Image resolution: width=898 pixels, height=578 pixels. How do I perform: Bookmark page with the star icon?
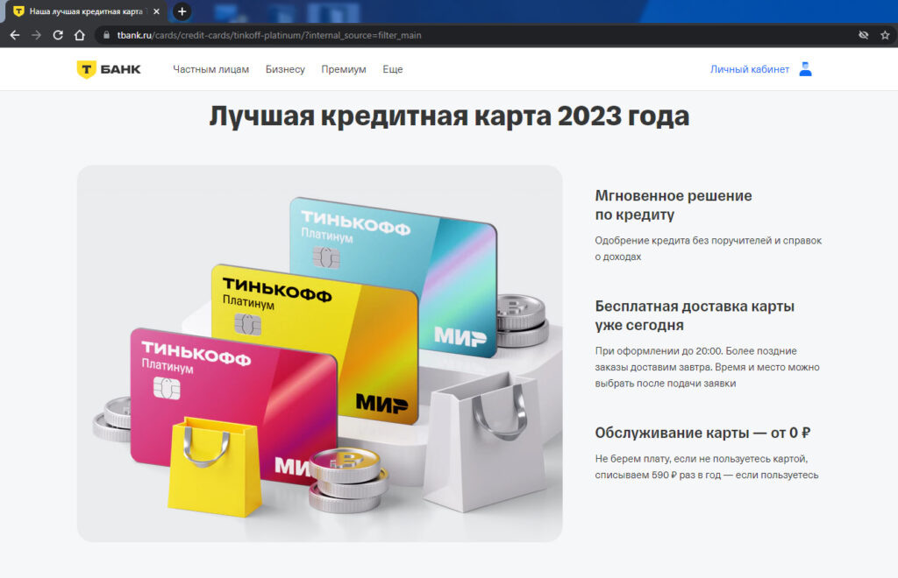885,35
